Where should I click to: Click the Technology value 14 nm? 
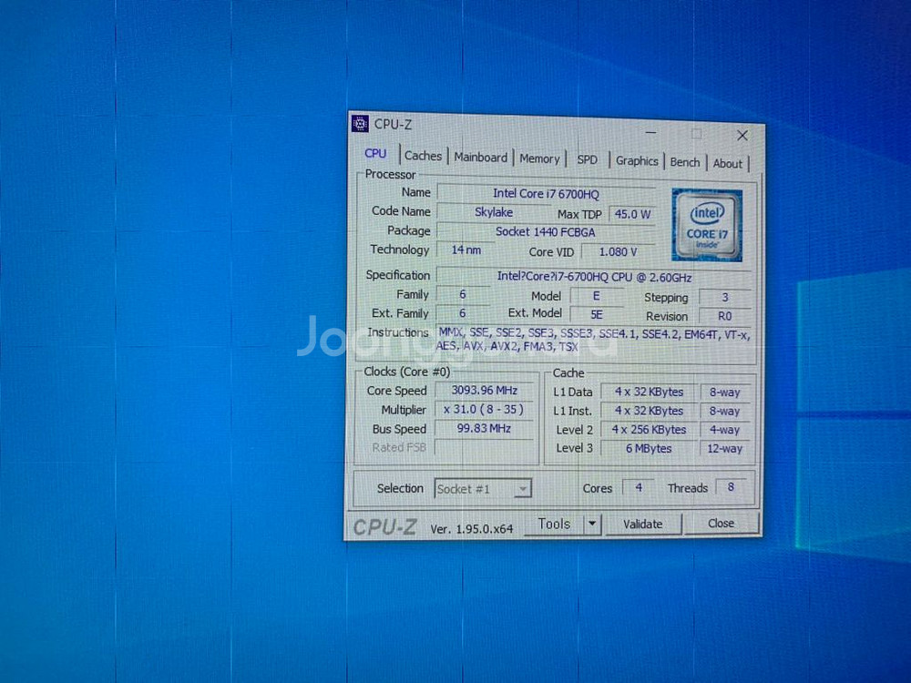(466, 250)
